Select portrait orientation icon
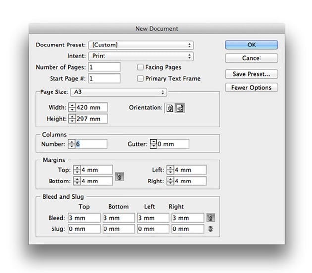 (170, 108)
